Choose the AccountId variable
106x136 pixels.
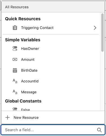(51, 81)
